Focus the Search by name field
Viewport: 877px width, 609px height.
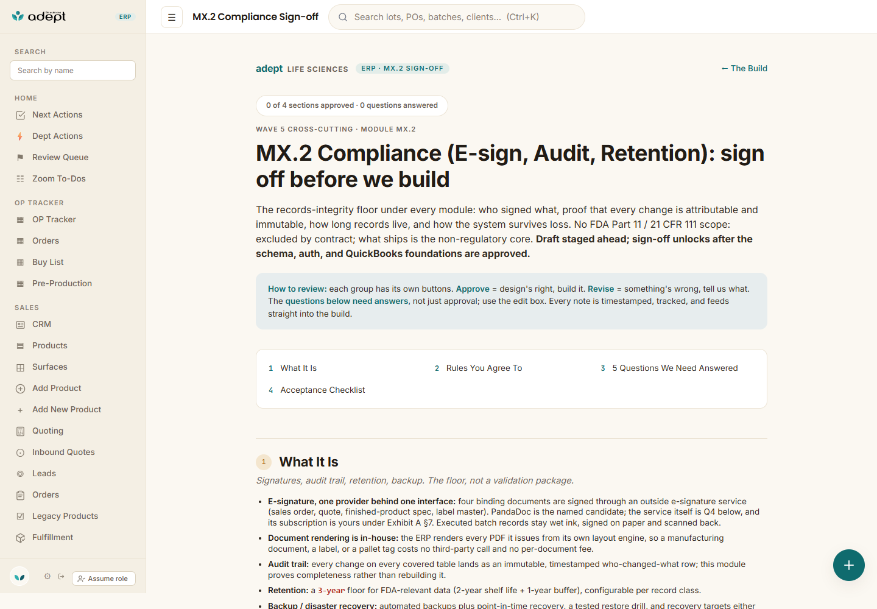(x=73, y=70)
